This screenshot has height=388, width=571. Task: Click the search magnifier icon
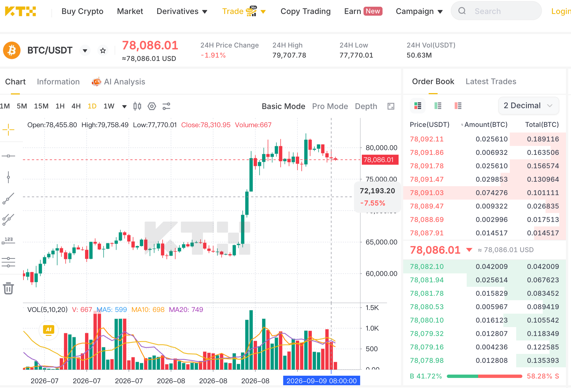462,11
